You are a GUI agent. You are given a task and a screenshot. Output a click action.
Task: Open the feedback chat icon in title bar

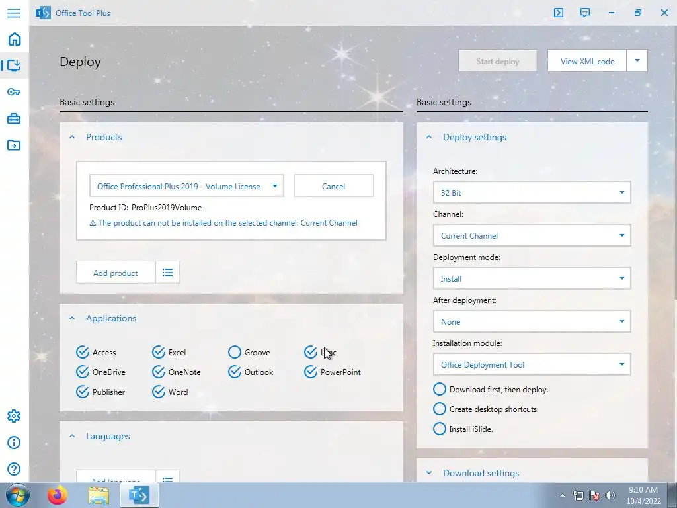(585, 13)
